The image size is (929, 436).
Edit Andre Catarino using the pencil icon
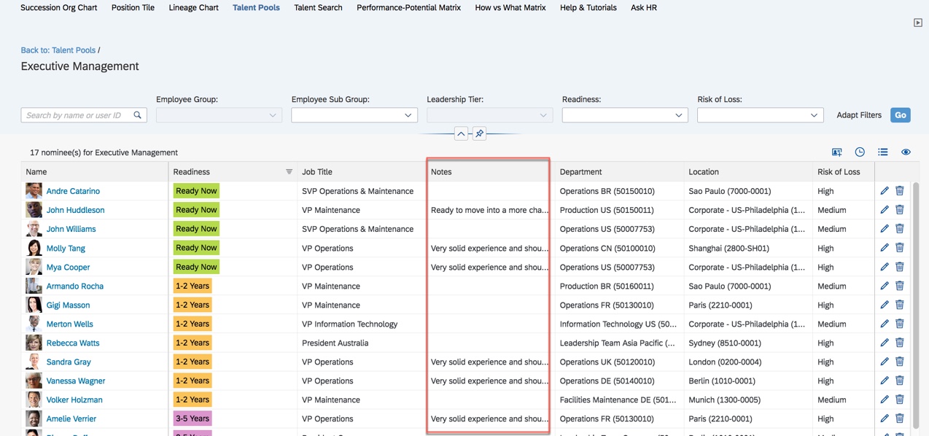pyautogui.click(x=884, y=190)
